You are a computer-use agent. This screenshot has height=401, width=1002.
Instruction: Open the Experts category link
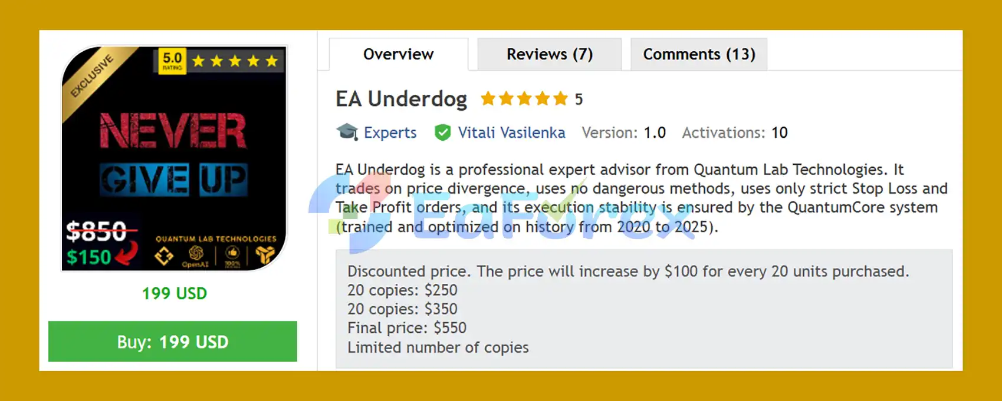coord(390,132)
